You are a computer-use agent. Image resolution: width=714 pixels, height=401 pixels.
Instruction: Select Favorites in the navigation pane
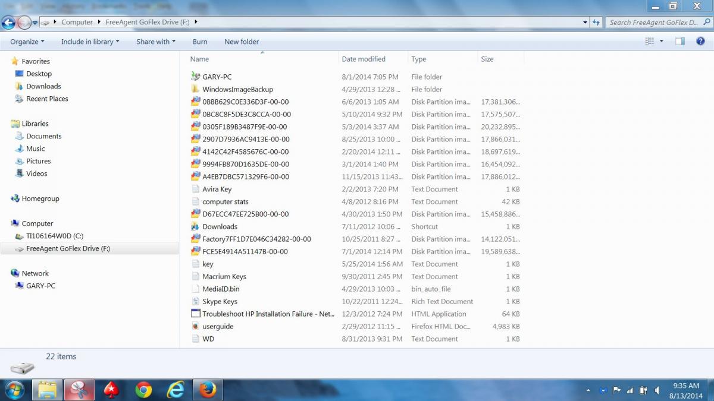[x=36, y=61]
